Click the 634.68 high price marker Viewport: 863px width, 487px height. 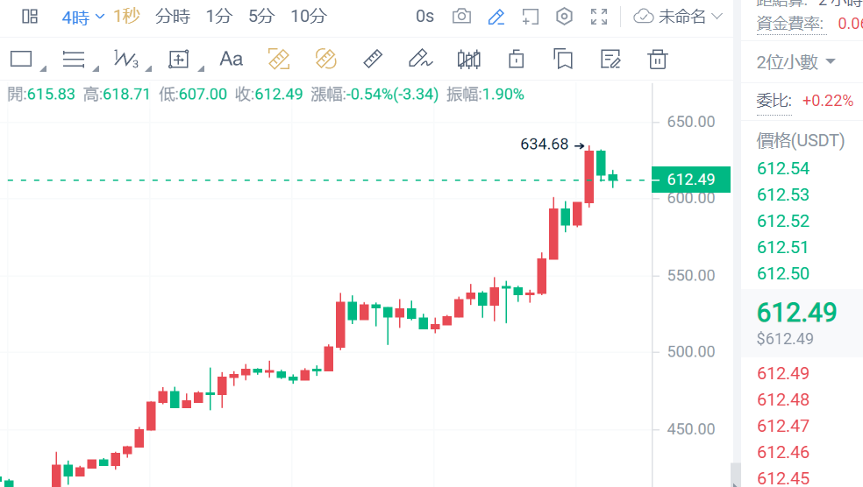click(544, 145)
